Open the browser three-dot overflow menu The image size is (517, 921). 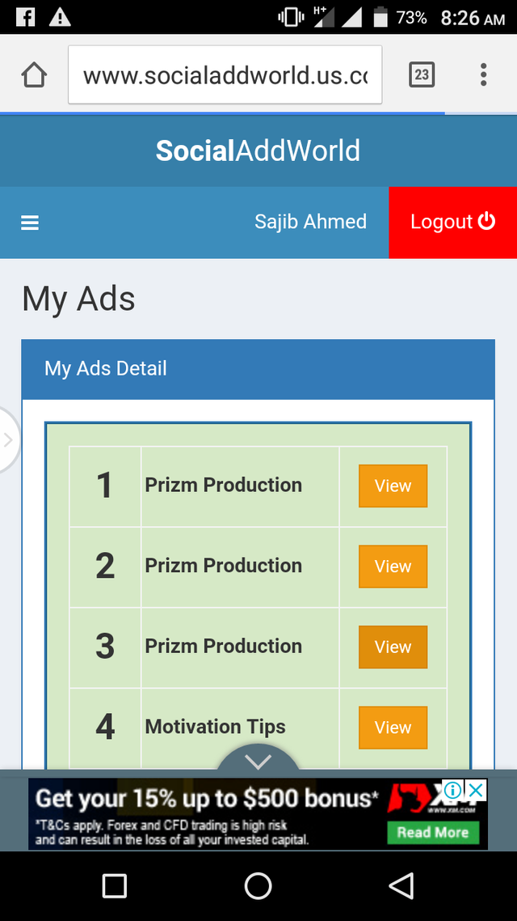tap(483, 74)
